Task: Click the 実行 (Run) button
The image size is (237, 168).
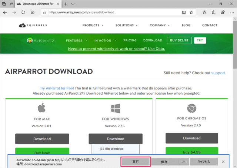Action: (135, 162)
